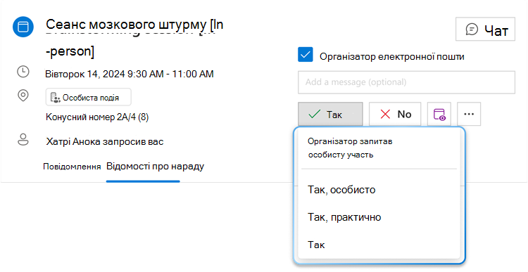Click Організатор запитав особисту участь header

(350, 148)
